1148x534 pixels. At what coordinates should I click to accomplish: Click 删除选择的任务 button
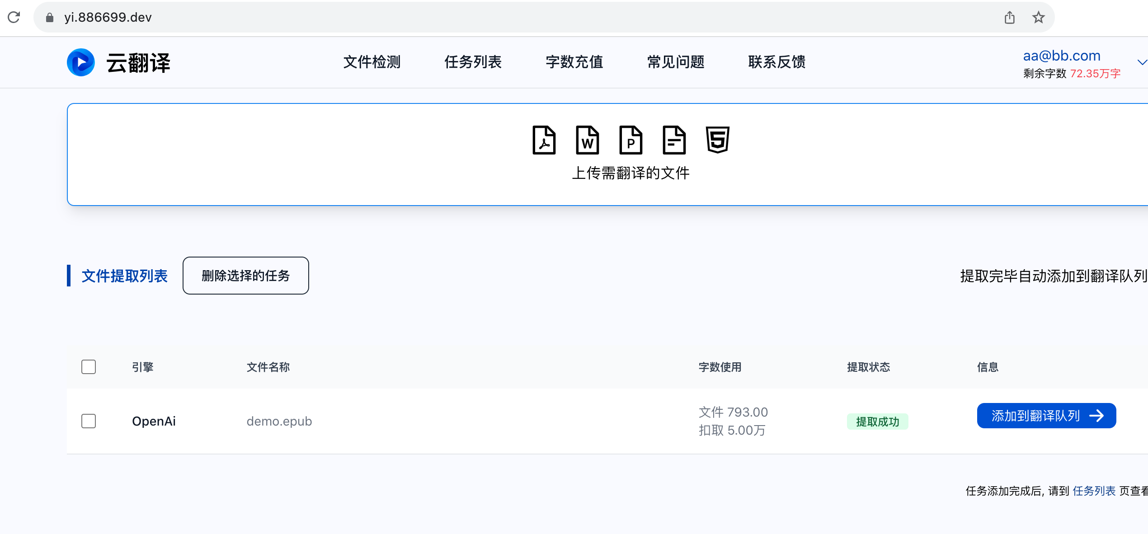tap(245, 276)
